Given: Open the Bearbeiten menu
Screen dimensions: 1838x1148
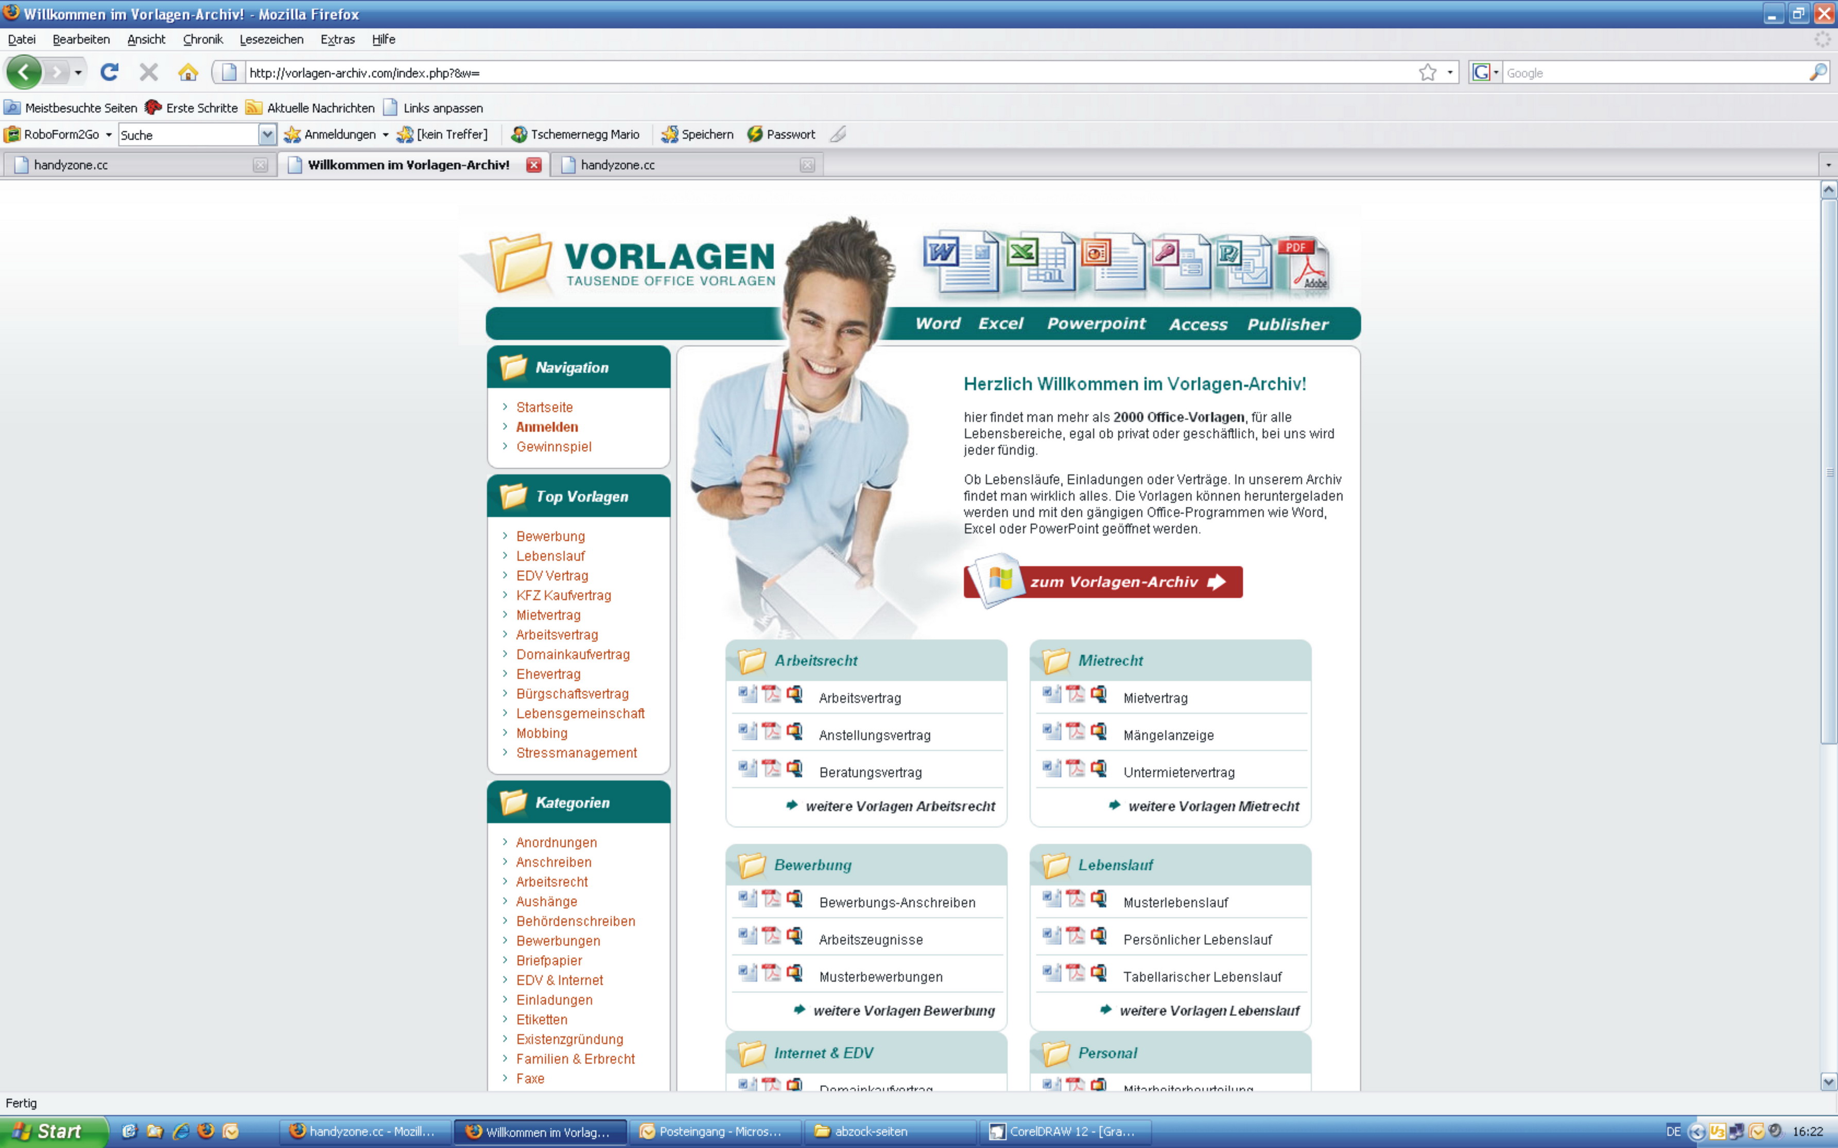Looking at the screenshot, I should 81,40.
